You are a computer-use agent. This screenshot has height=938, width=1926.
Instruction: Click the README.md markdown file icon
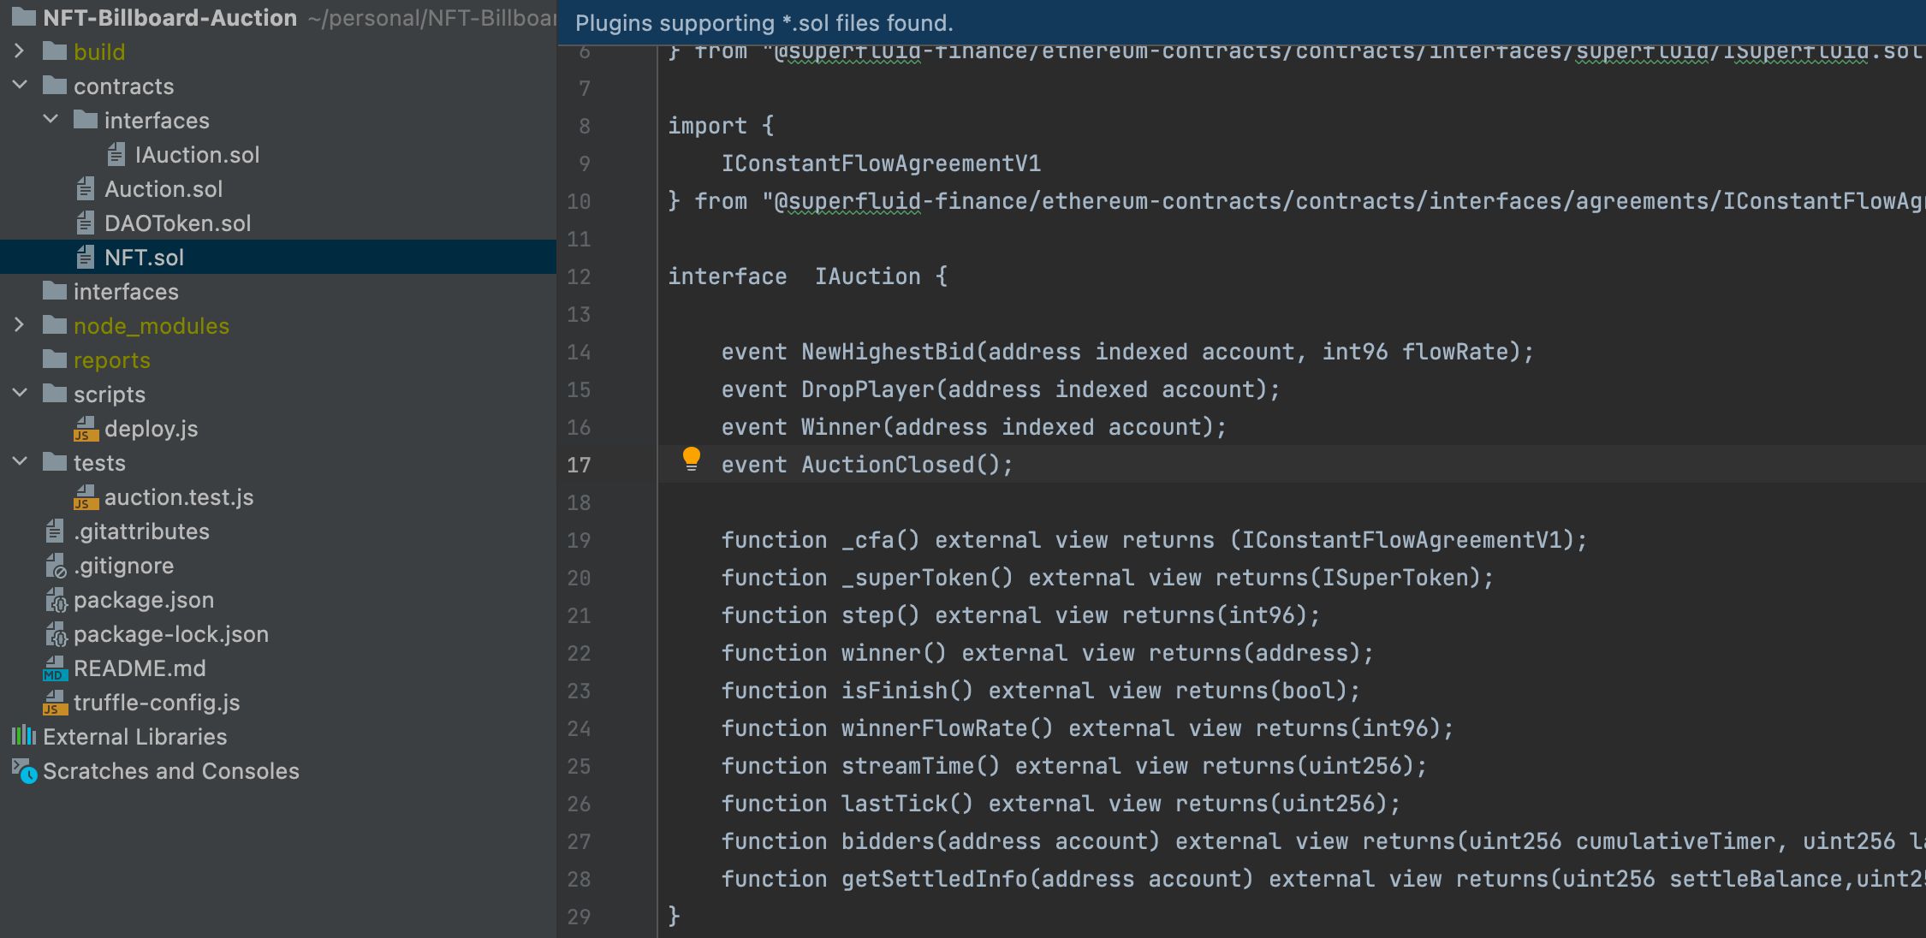click(x=55, y=668)
